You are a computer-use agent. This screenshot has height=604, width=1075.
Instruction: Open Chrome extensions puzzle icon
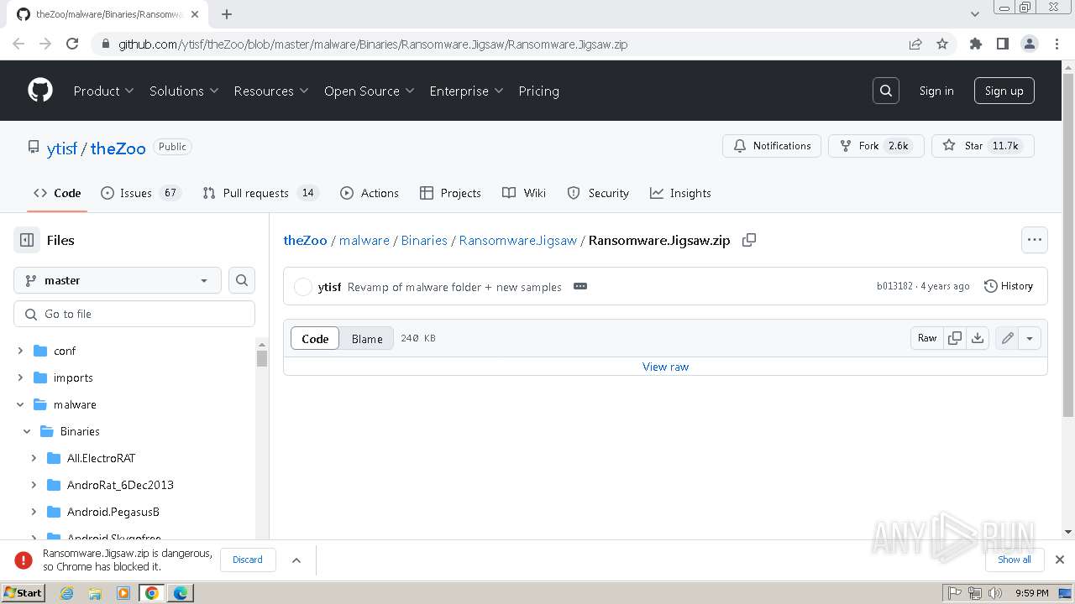point(976,44)
